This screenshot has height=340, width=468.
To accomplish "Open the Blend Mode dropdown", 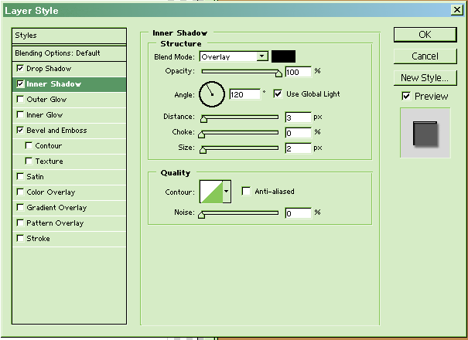I will point(262,56).
